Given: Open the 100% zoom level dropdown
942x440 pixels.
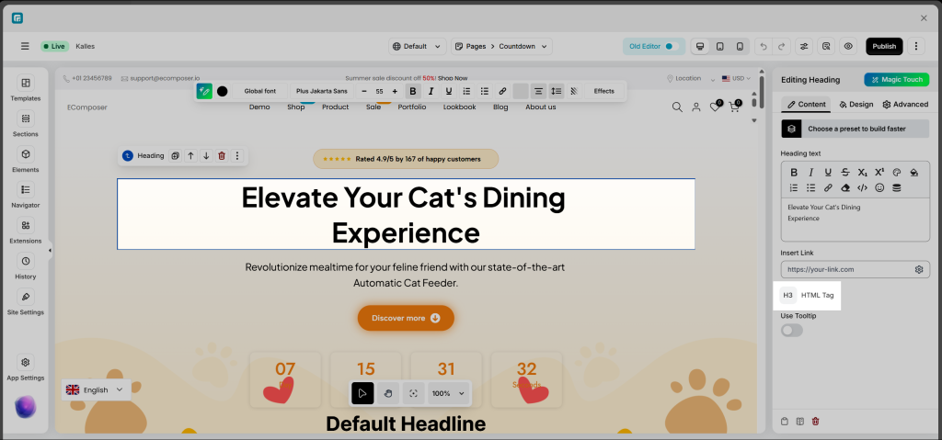Looking at the screenshot, I should point(447,393).
